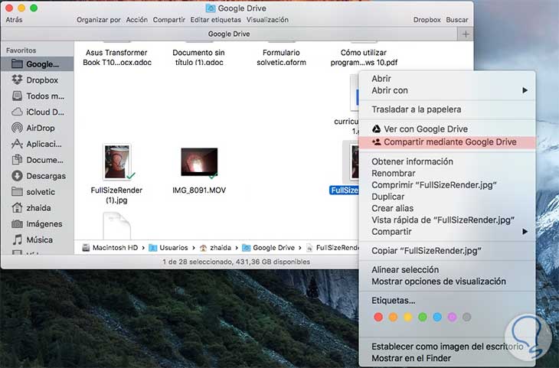Open the Aplicaciones icon in sidebar
This screenshot has width=559, height=368.
(x=17, y=144)
